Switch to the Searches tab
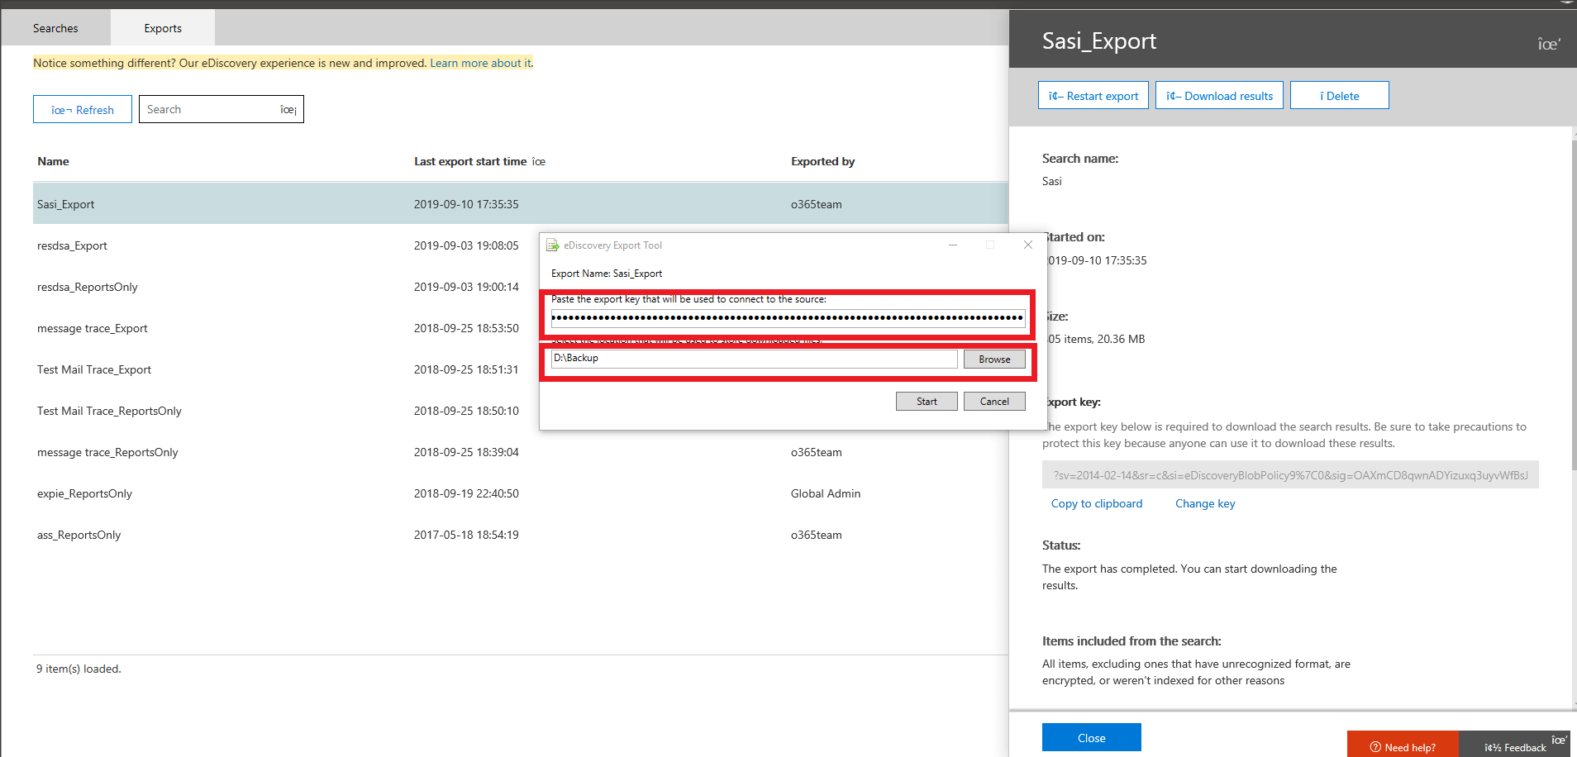1577x757 pixels. (55, 28)
